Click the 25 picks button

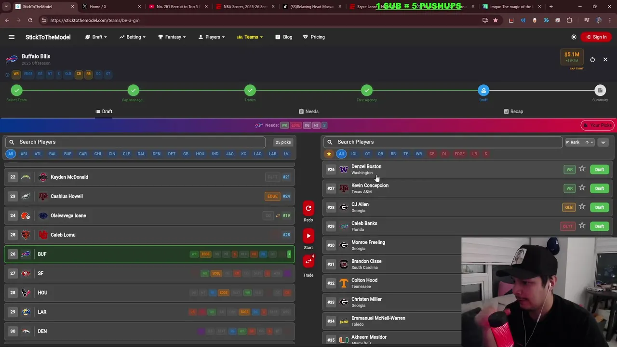click(283, 142)
